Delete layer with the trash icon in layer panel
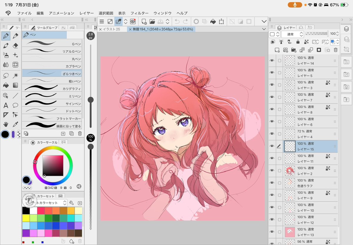 point(336,50)
